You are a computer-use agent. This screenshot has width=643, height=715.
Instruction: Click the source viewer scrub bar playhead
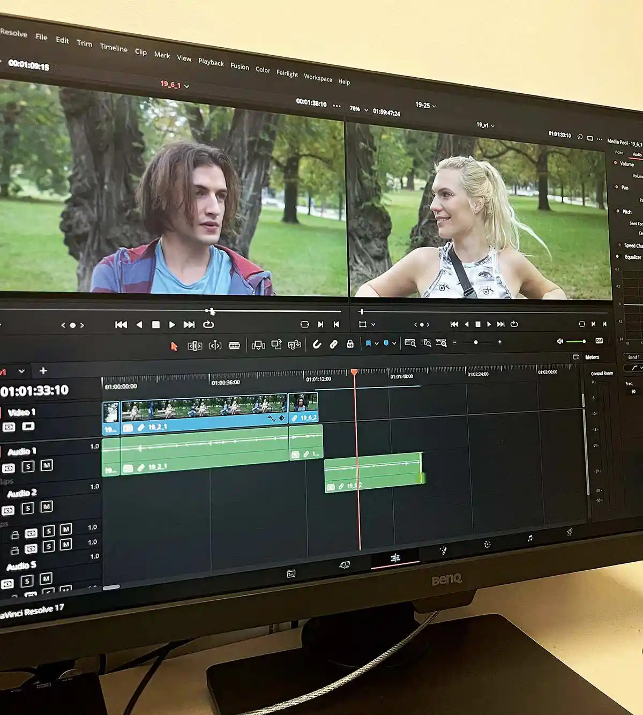[212, 311]
